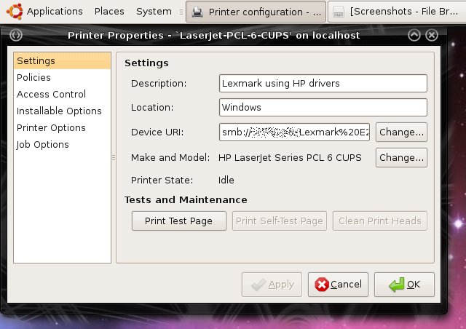The width and height of the screenshot is (466, 329).
Task: Click the file browser icon in taskbar
Action: click(338, 12)
